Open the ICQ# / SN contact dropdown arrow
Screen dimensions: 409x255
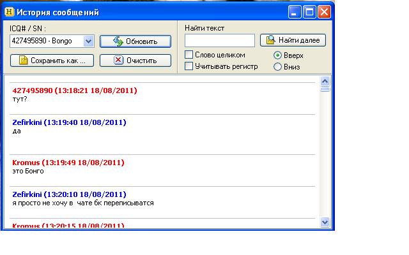coord(88,41)
